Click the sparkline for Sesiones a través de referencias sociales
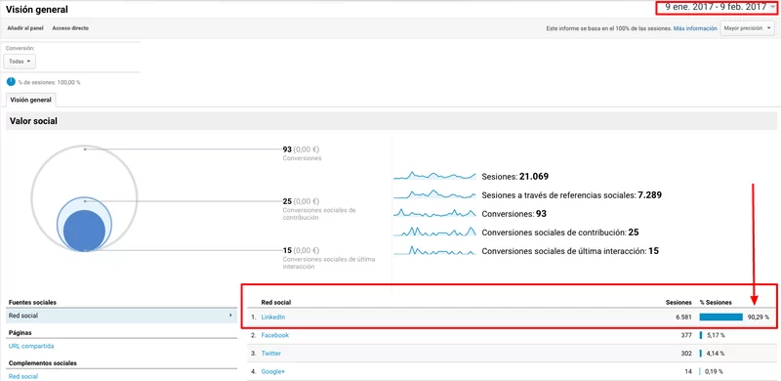This screenshot has height=381, width=781. (434, 194)
